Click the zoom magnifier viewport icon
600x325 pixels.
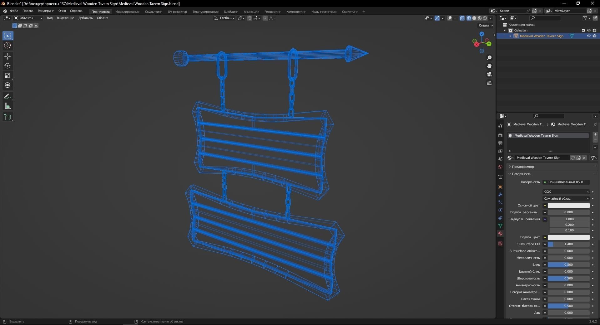(x=489, y=58)
